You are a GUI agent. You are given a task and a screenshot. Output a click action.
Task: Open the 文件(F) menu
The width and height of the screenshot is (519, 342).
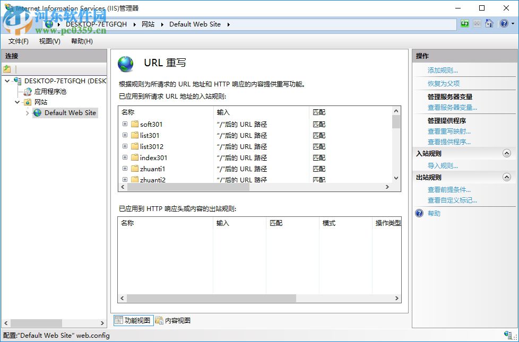18,41
